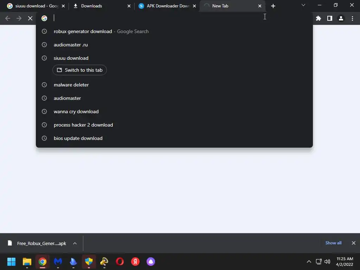Select suggestion robux generator download
360x270 pixels.
pos(174,31)
